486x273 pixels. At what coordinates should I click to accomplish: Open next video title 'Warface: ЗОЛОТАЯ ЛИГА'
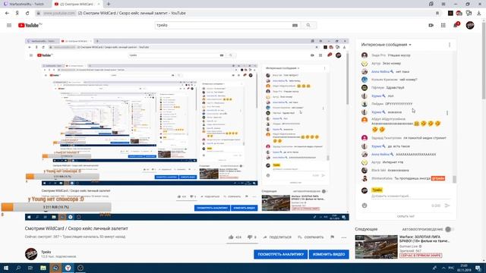(424, 239)
